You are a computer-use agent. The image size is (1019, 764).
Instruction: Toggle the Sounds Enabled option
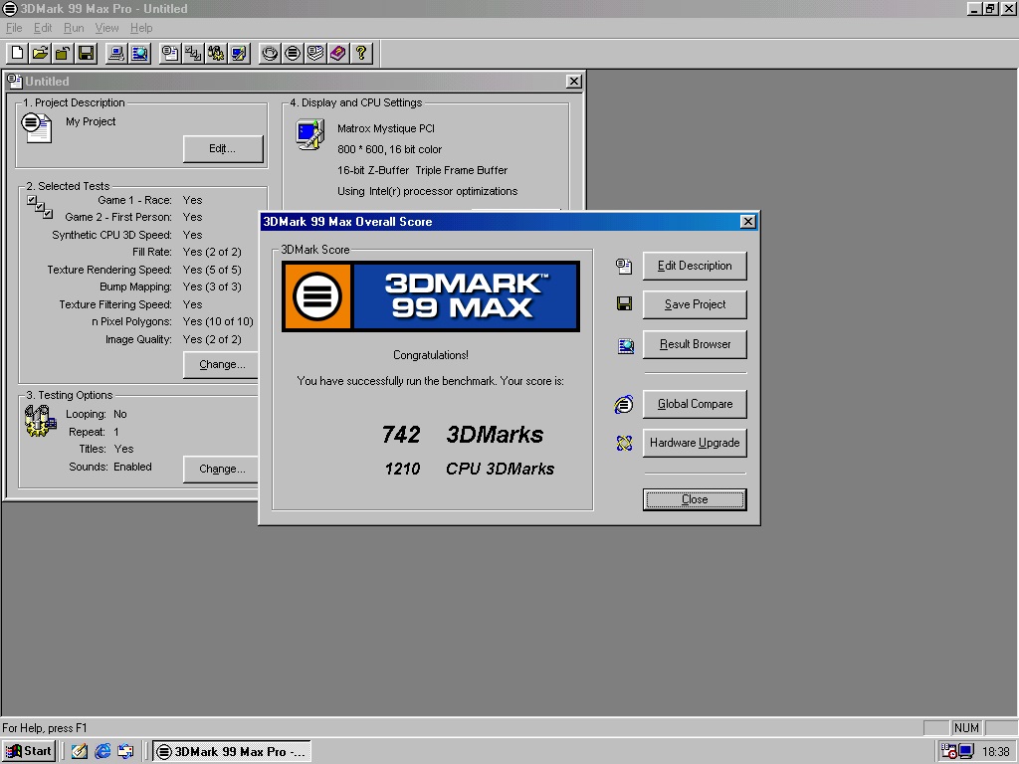pyautogui.click(x=110, y=467)
